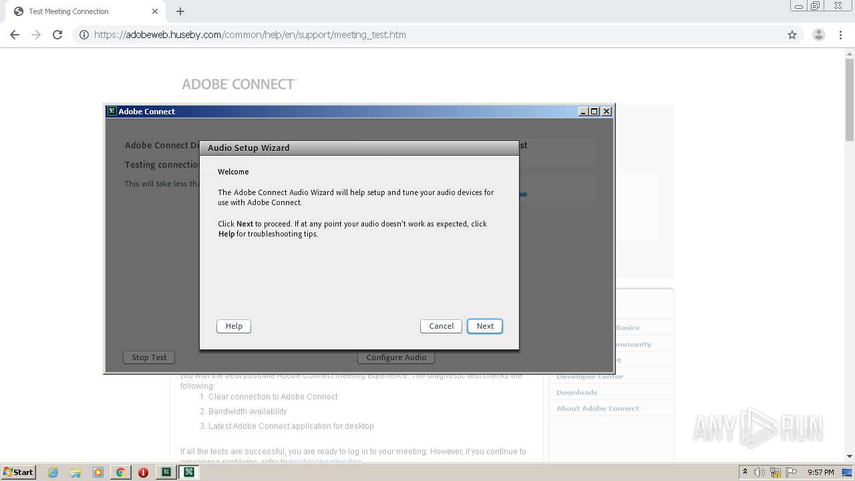The image size is (855, 481).
Task: Open Help for audio troubleshooting
Action: pos(234,326)
